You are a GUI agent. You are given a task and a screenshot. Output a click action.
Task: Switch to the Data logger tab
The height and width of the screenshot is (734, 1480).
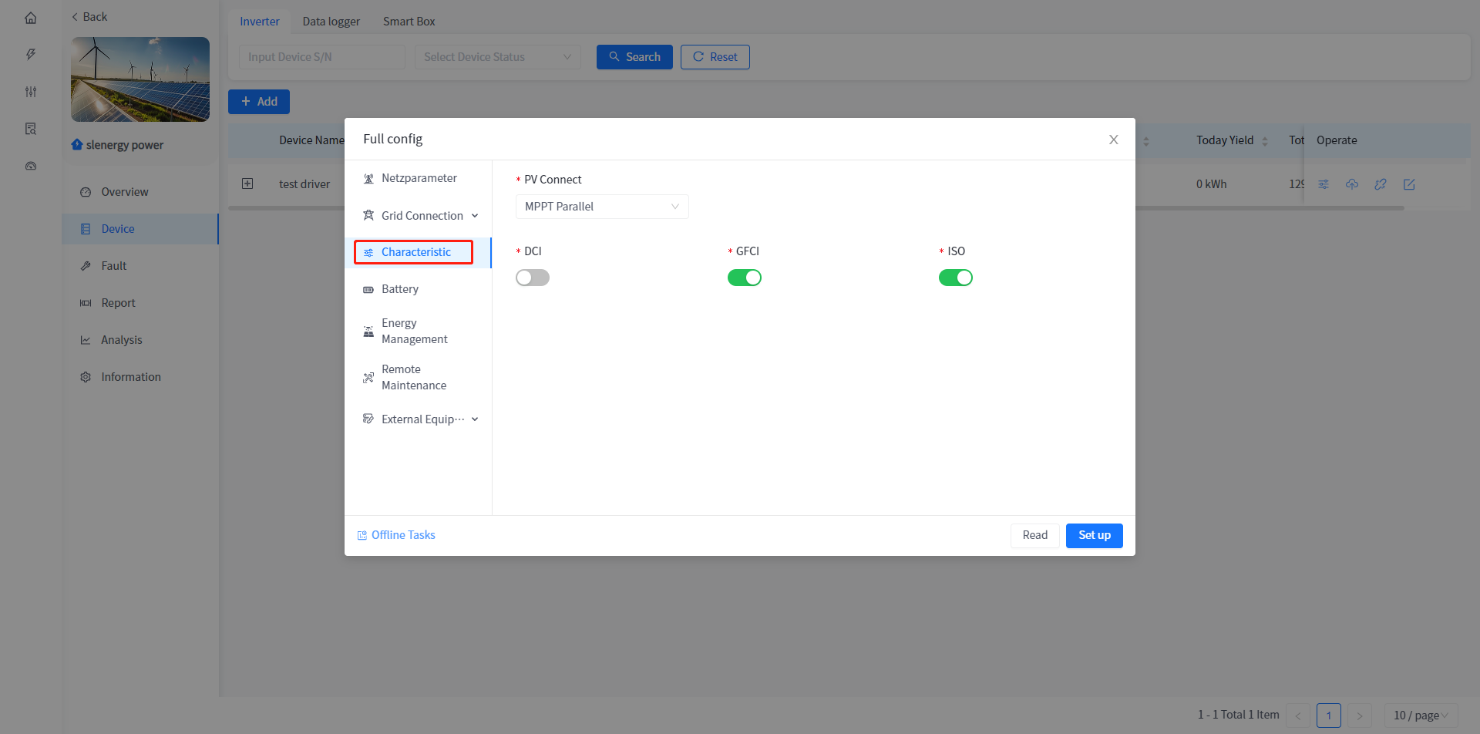point(331,22)
